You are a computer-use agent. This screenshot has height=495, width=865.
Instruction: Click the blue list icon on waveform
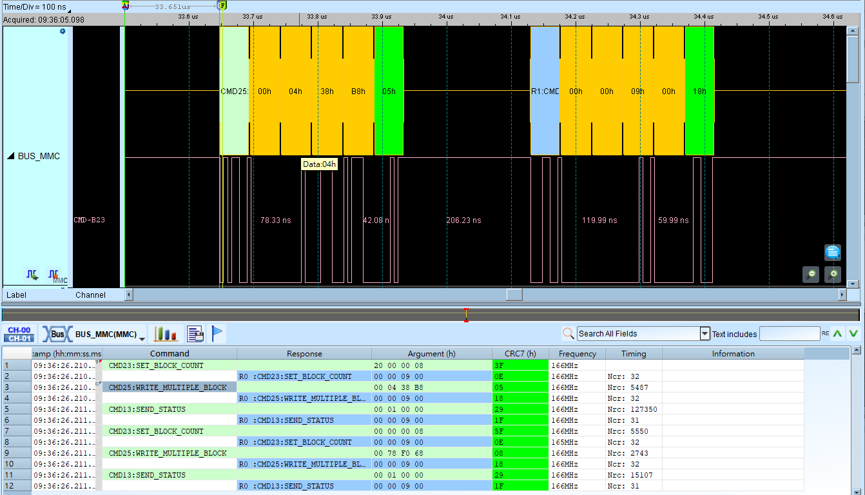click(833, 253)
